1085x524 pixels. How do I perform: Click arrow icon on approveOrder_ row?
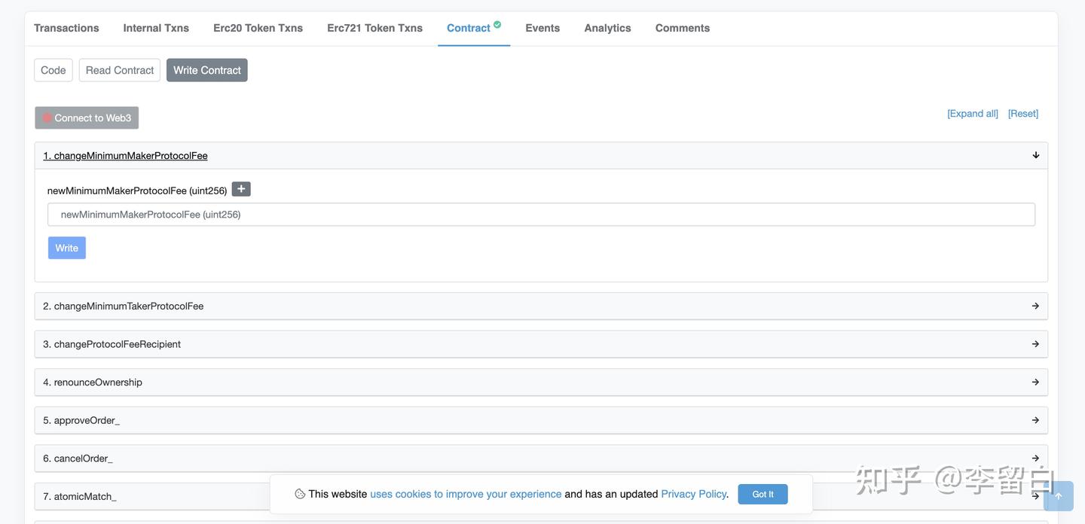point(1035,420)
